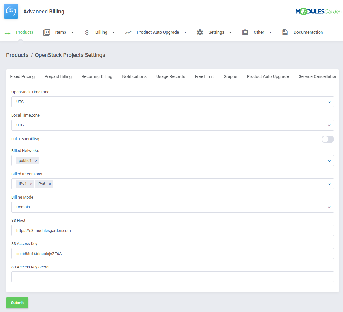Switch to the Prepaid Billing tab

click(58, 76)
